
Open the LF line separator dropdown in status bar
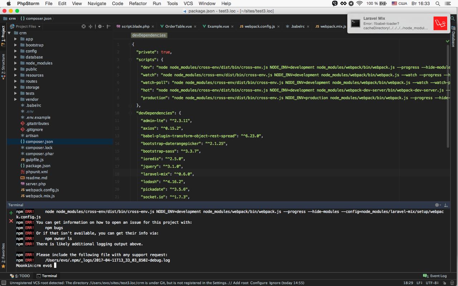pos(419,283)
